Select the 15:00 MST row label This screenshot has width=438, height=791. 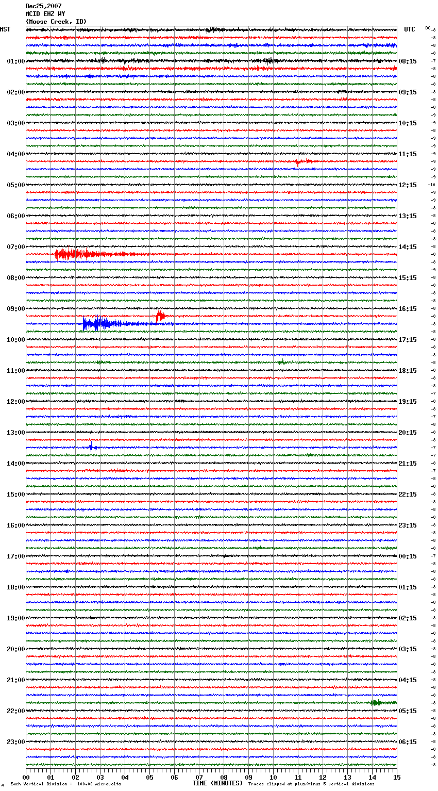coord(16,495)
